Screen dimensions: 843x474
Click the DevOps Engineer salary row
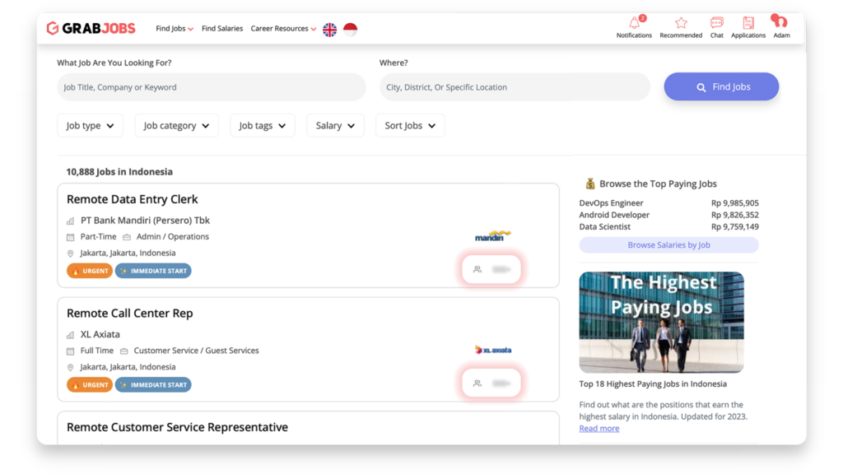pyautogui.click(x=668, y=203)
